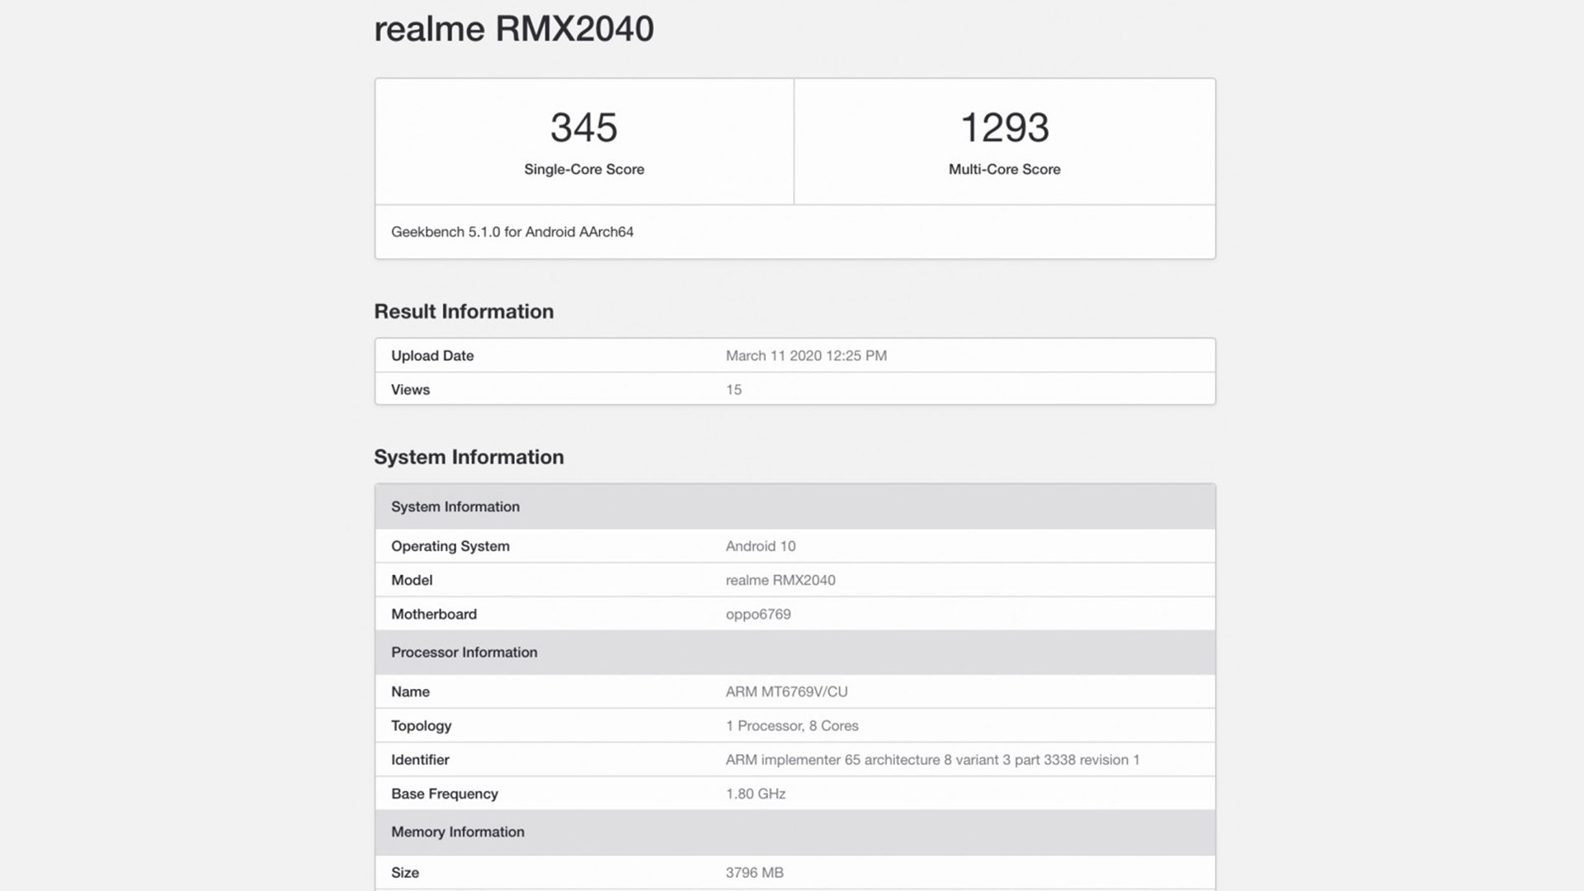
Task: Click the Base Frequency label
Action: [445, 794]
